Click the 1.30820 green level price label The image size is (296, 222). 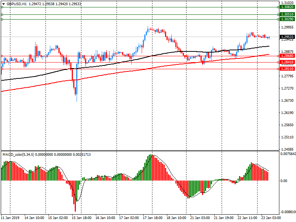pyautogui.click(x=287, y=7)
